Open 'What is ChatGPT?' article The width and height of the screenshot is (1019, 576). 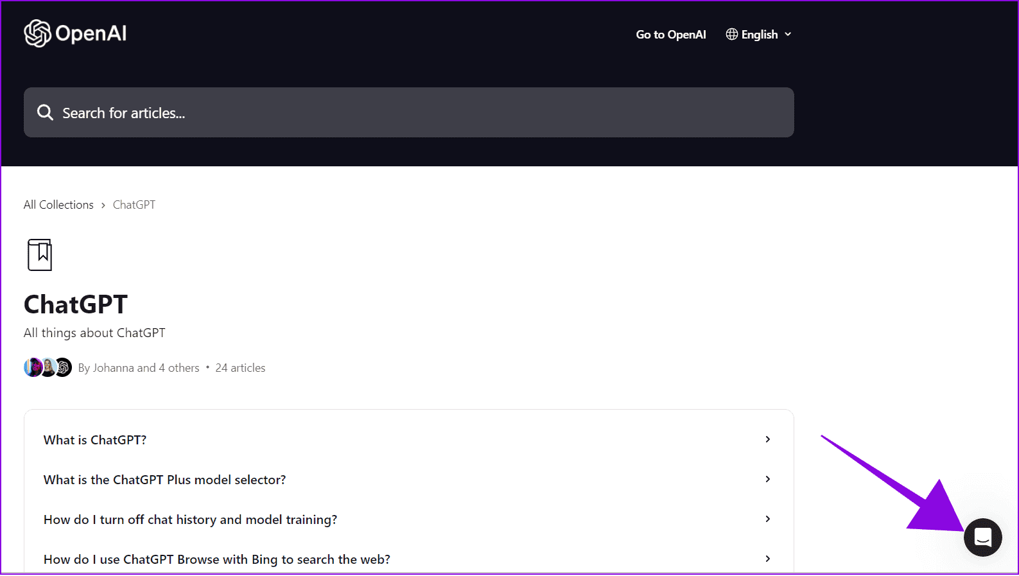409,440
